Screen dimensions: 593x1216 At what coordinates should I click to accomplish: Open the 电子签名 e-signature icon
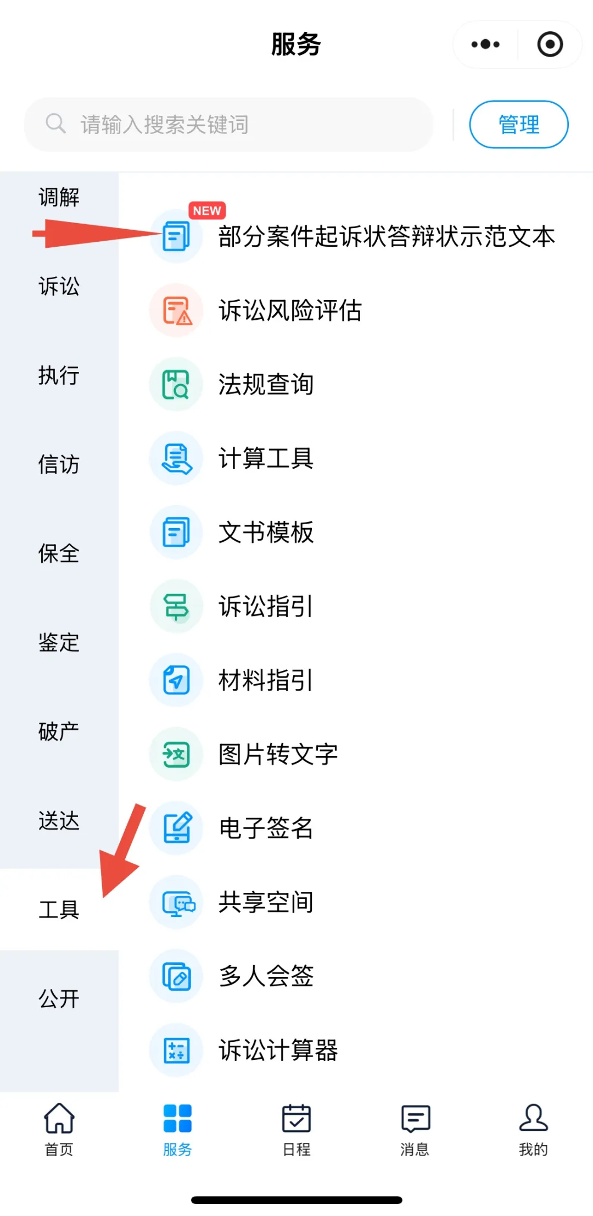tap(176, 828)
